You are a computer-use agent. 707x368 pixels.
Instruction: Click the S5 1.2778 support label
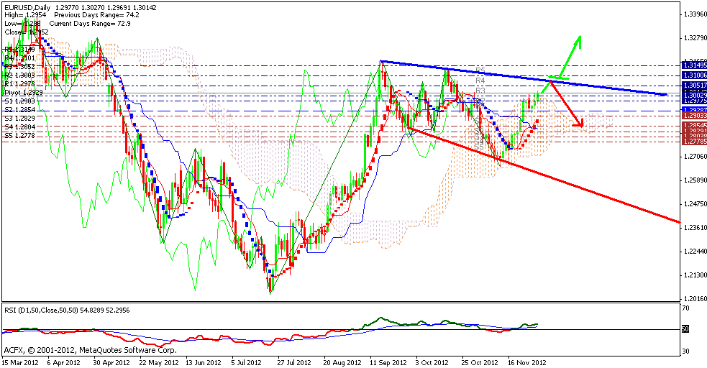pos(20,135)
